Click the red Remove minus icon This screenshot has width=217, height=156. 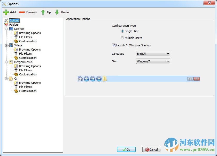pos(22,12)
